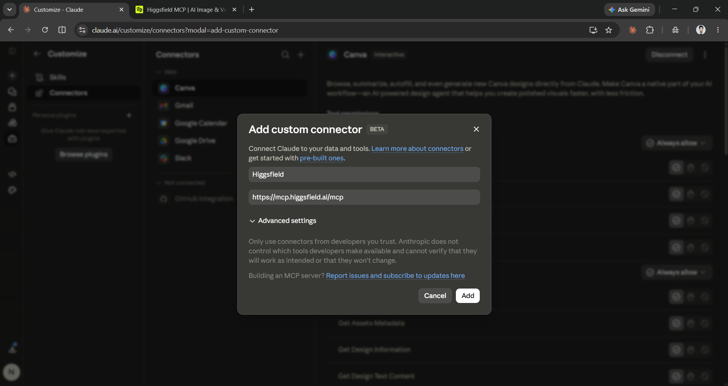Click the Disconnect button for Canva
Screen dimensions: 728x386
point(669,55)
